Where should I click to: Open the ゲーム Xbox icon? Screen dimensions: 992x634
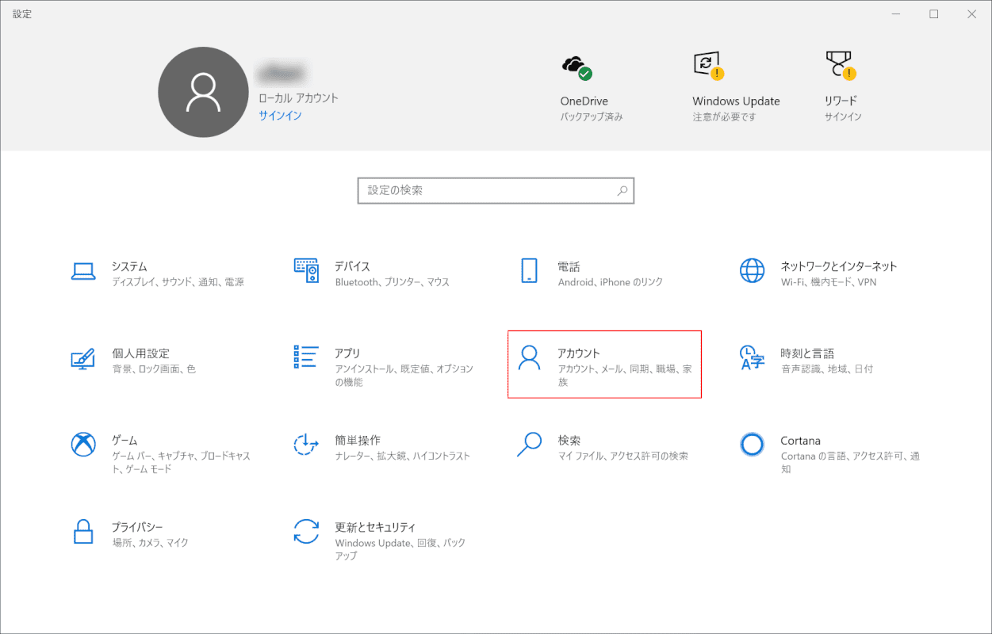83,444
